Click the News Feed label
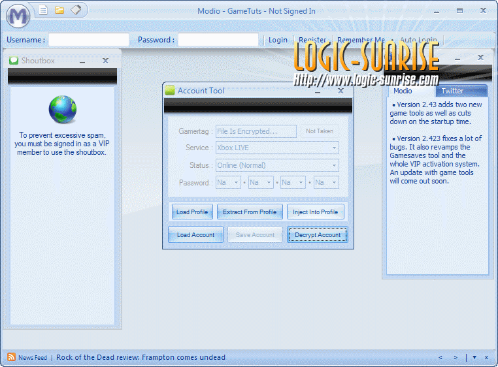 coord(33,357)
